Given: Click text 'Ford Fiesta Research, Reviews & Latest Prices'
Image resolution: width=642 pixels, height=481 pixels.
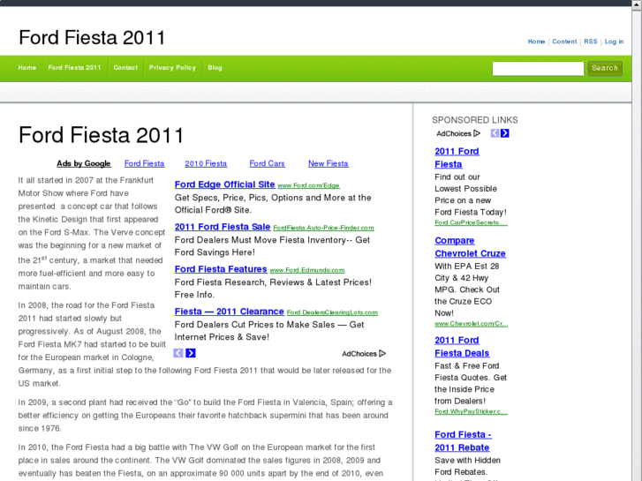Looking at the screenshot, I should click(273, 289).
